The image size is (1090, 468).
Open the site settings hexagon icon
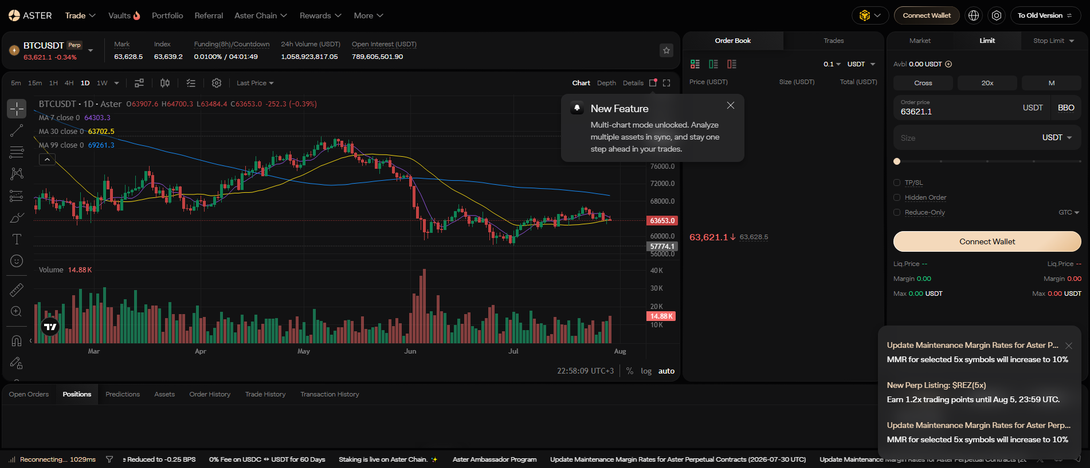[x=997, y=15]
